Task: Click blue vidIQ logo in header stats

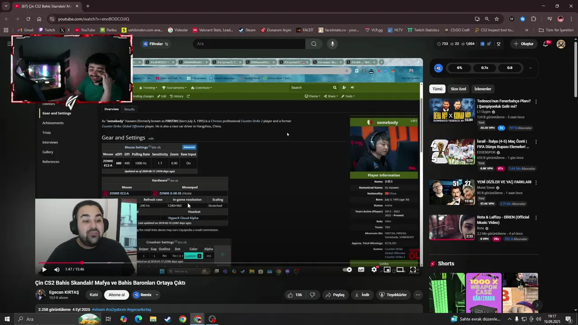Action: pyautogui.click(x=482, y=44)
